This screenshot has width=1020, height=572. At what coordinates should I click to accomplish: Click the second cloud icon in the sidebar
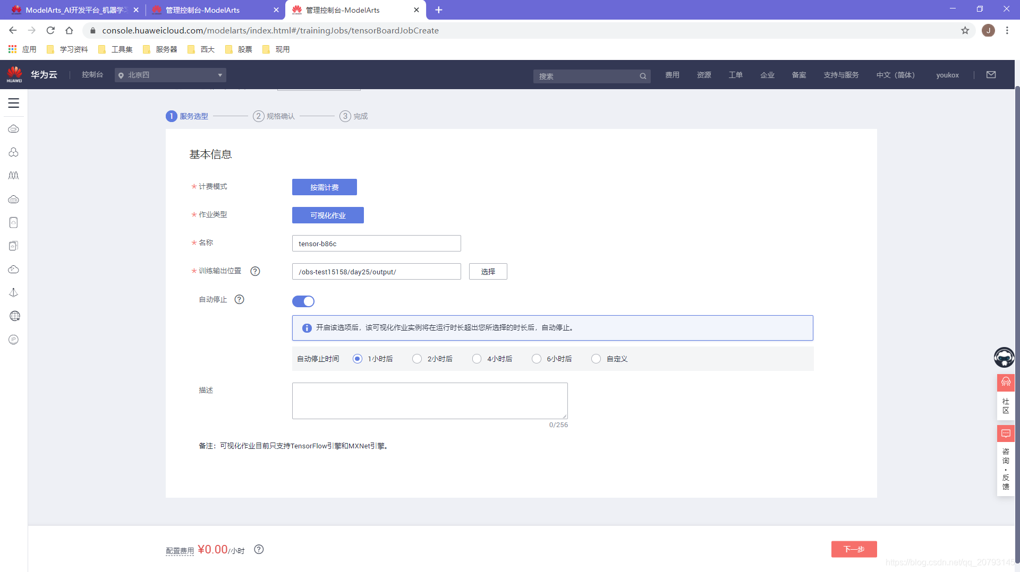[14, 200]
